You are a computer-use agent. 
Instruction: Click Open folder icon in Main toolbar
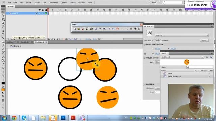point(79,29)
